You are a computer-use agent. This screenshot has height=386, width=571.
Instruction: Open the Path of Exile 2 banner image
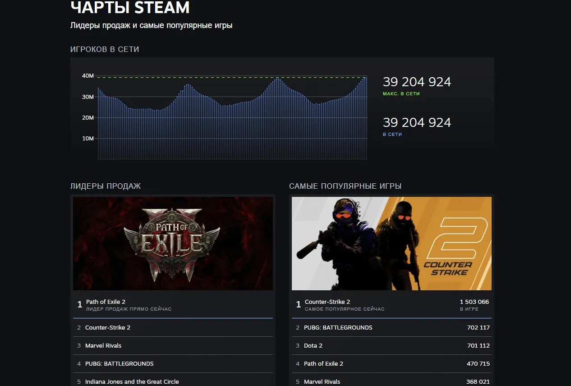click(173, 243)
